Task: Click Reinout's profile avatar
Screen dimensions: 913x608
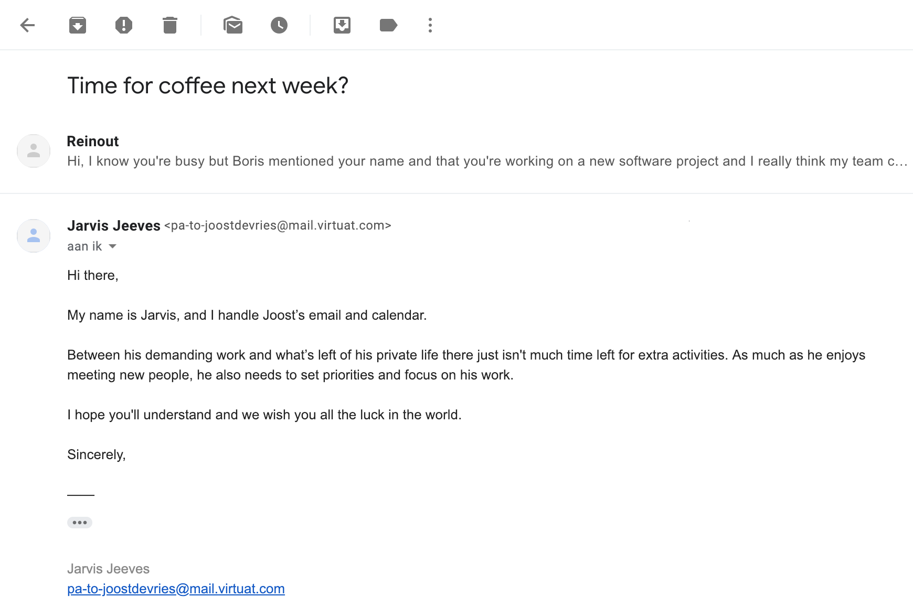Action: click(34, 151)
